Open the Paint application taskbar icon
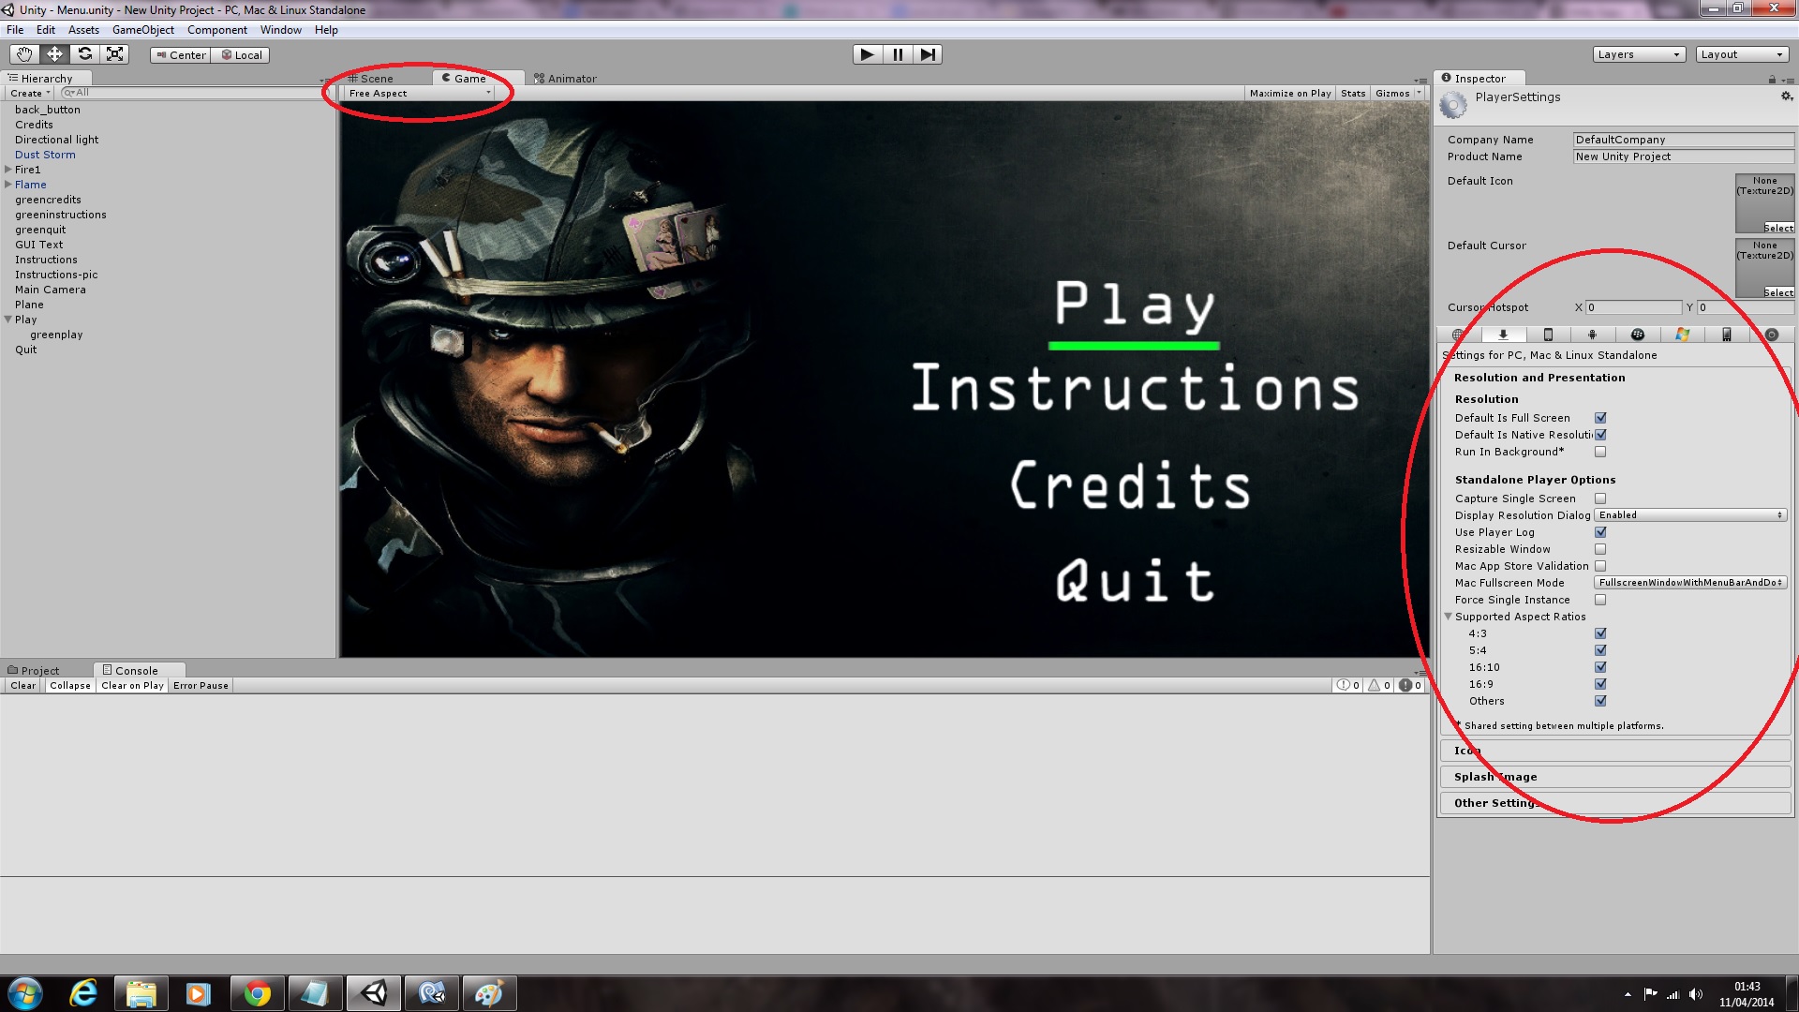Image resolution: width=1799 pixels, height=1012 pixels. (x=489, y=993)
